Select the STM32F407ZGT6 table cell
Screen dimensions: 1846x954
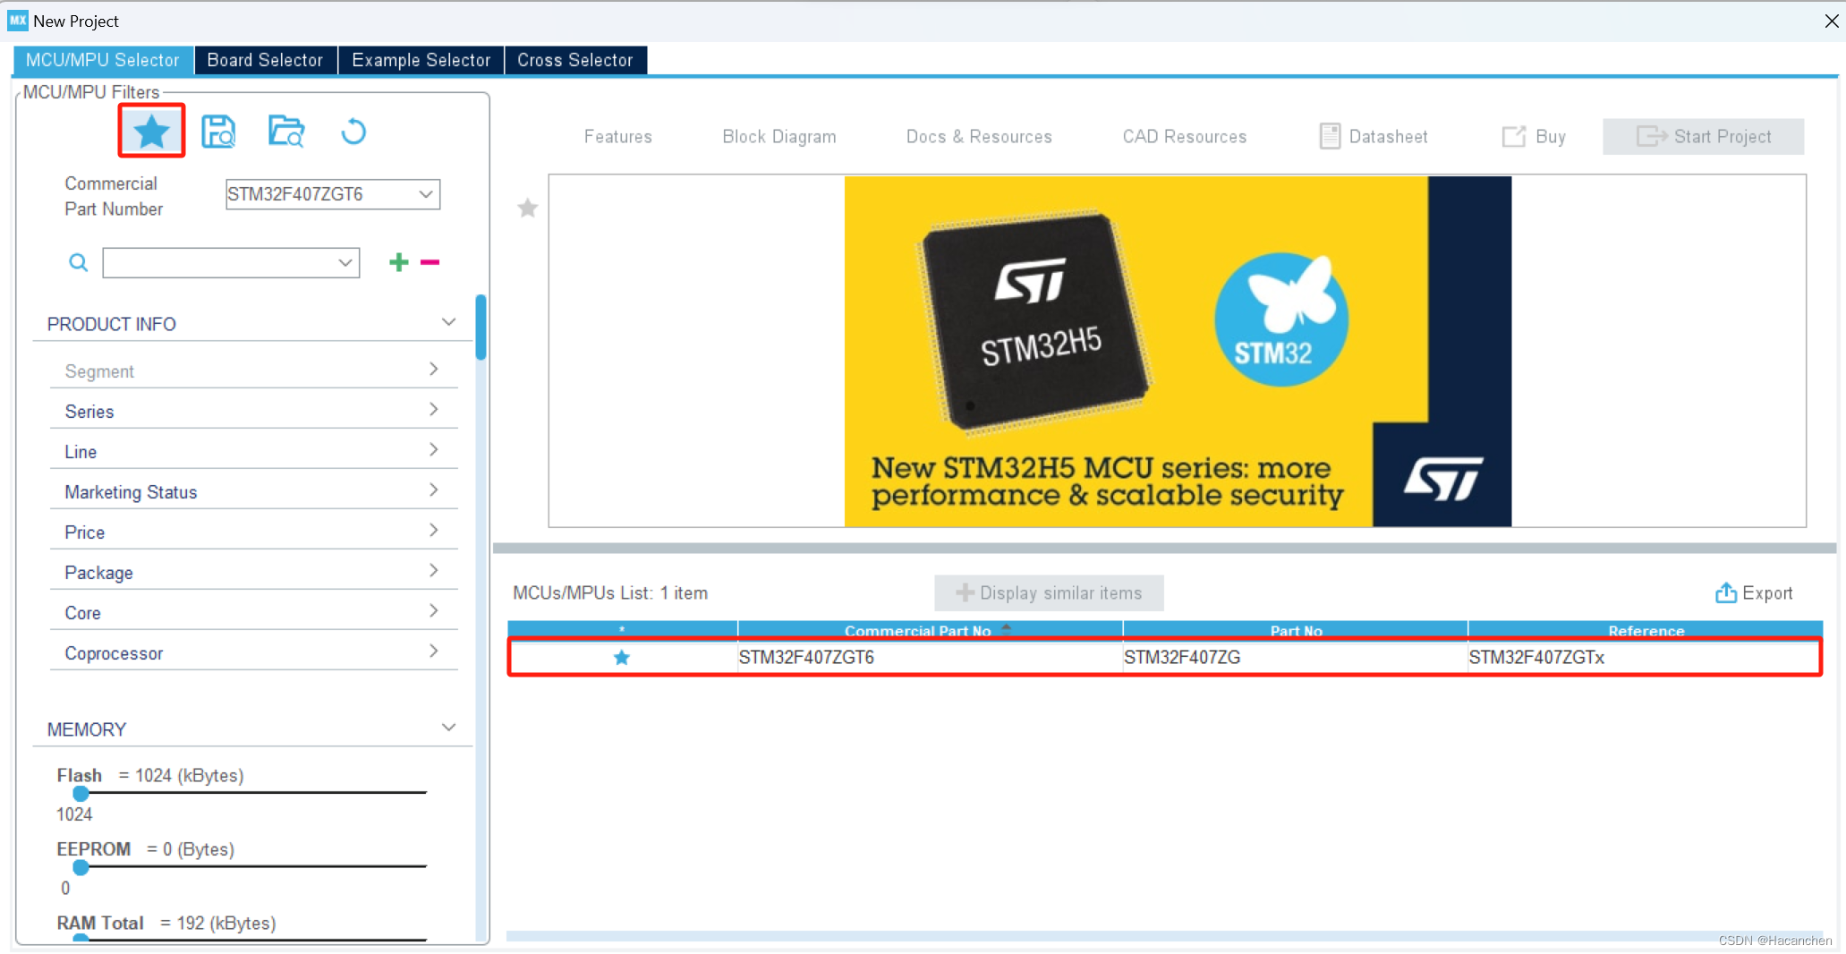[x=930, y=658]
